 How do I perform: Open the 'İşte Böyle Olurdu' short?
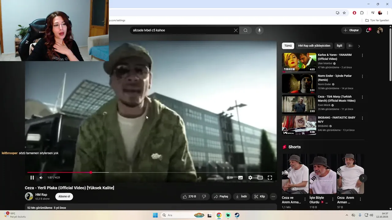pos(323,174)
